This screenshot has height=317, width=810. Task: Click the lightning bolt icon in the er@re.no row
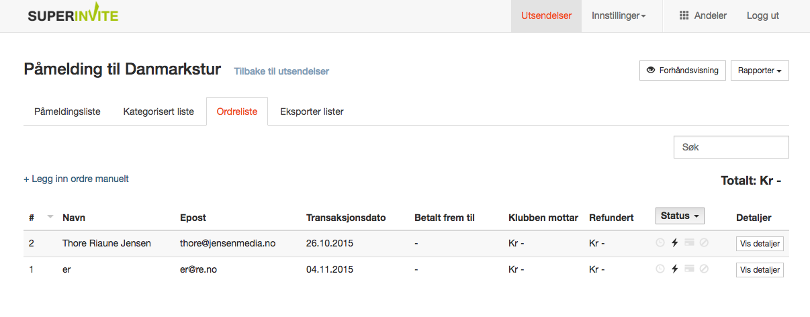(x=675, y=269)
